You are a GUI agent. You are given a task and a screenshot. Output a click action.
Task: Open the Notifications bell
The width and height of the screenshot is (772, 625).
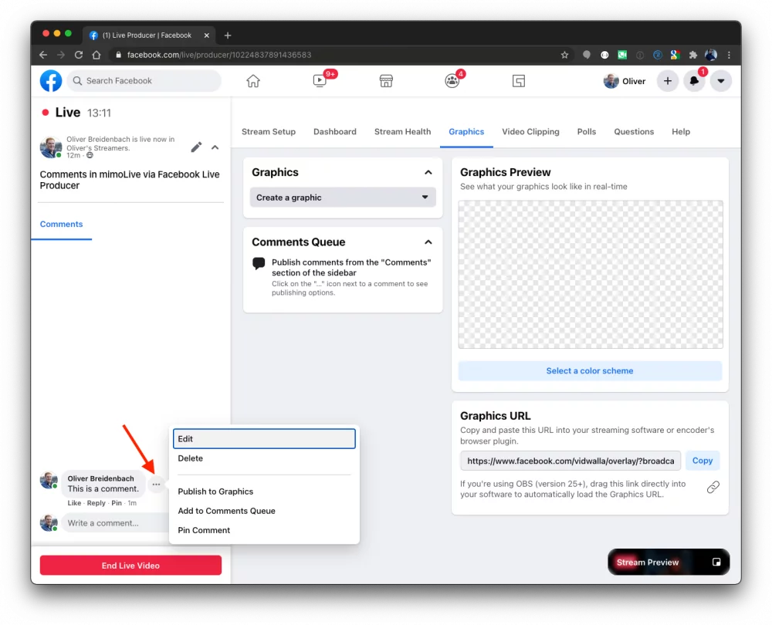(694, 81)
